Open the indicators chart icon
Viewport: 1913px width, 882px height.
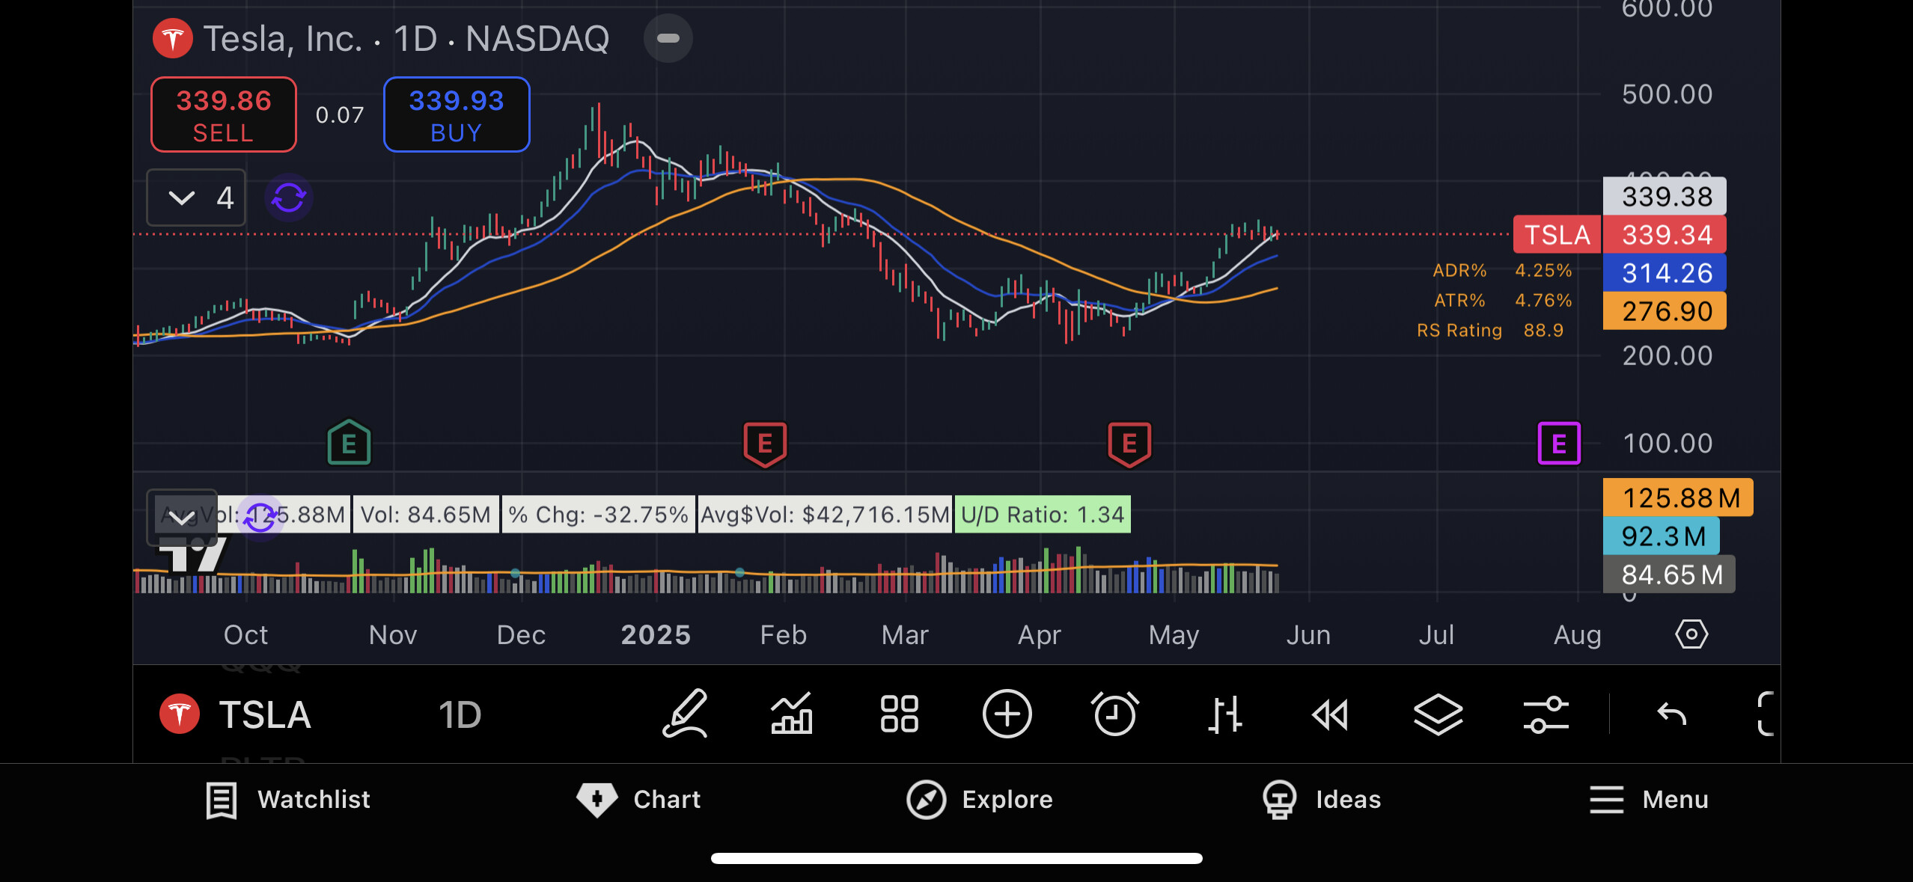[792, 714]
